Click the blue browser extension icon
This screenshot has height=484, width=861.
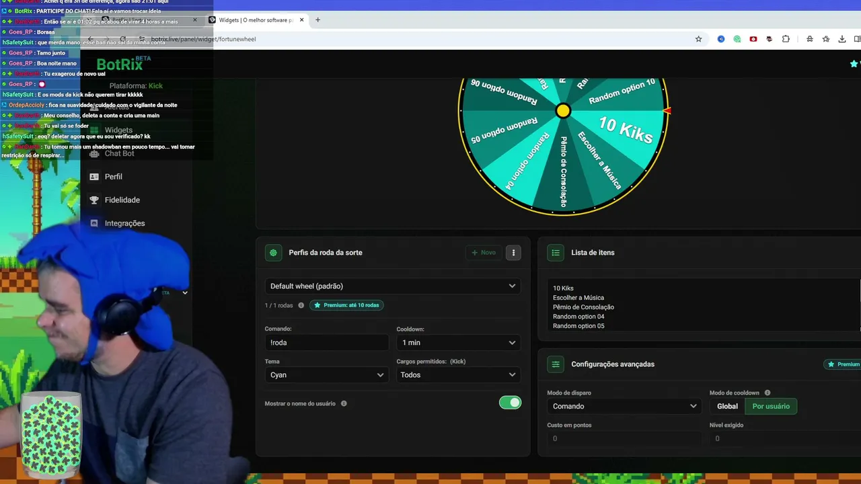(x=721, y=39)
